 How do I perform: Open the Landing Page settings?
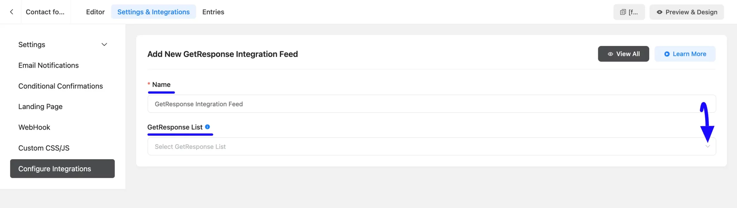coord(40,106)
